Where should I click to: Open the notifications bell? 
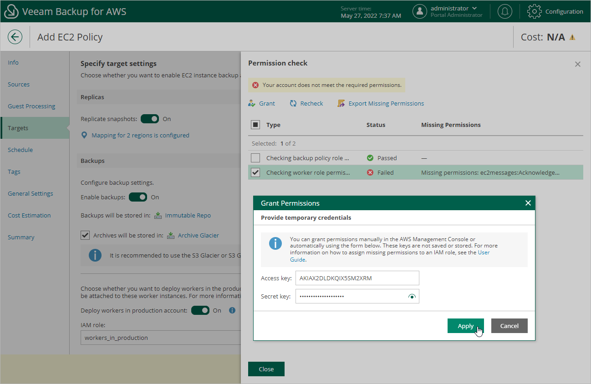click(x=504, y=11)
